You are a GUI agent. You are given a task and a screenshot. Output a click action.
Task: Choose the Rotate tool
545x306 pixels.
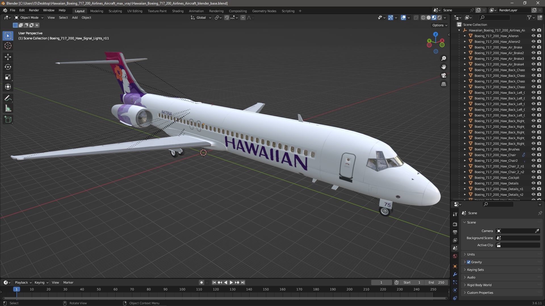[x=8, y=67]
